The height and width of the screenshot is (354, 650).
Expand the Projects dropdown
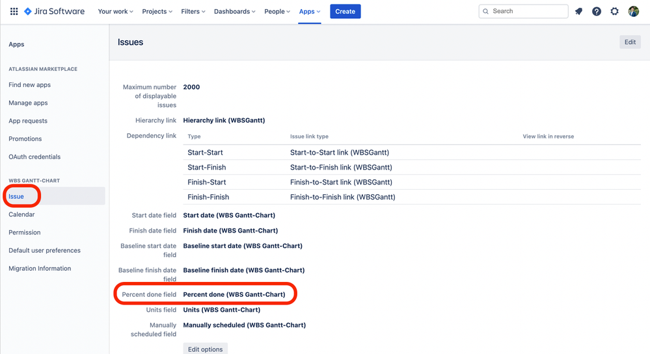point(157,12)
